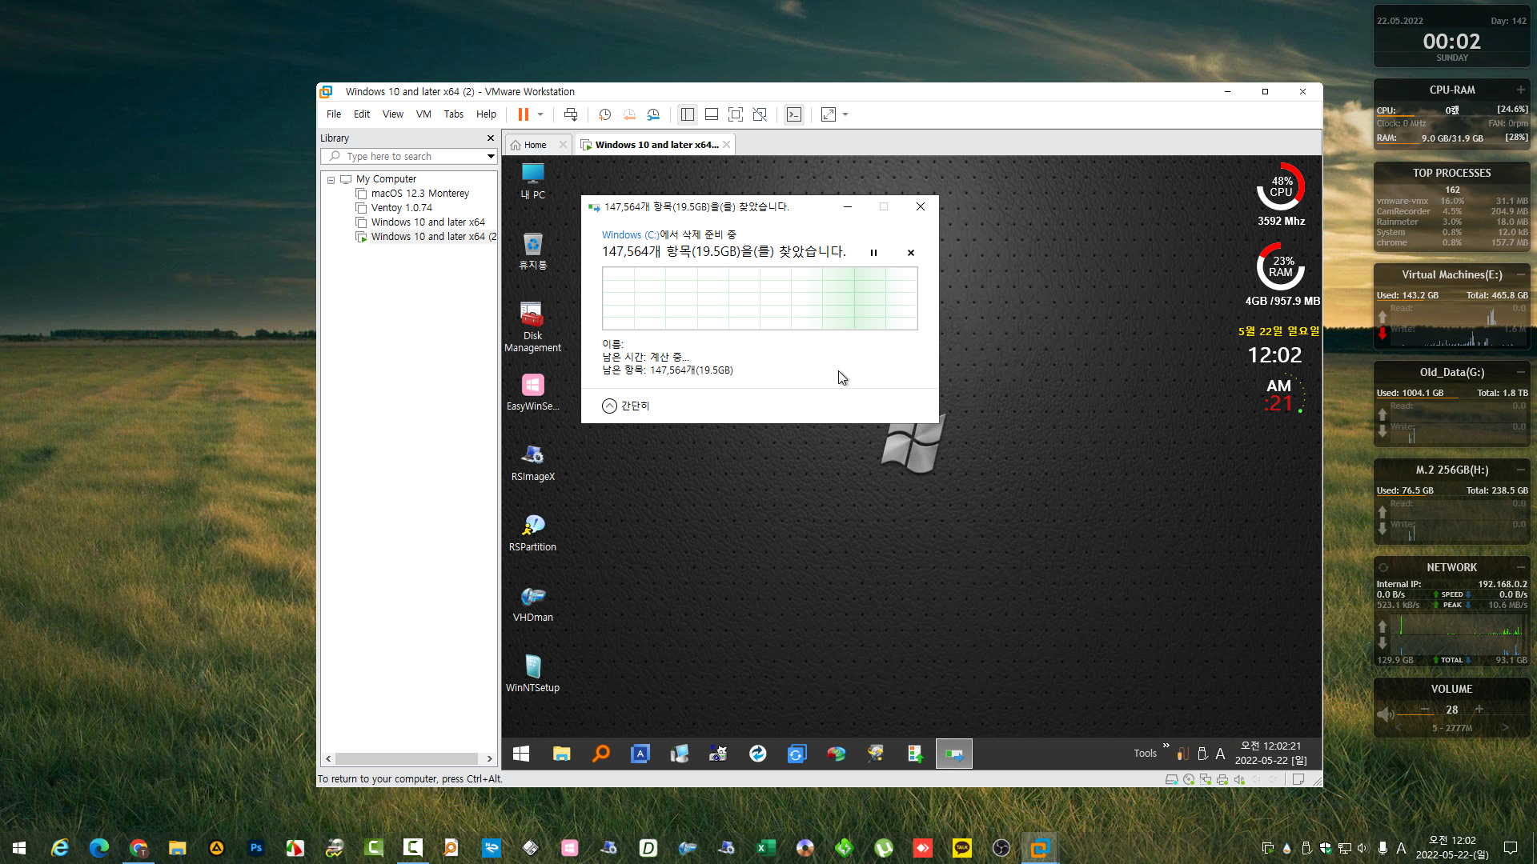The width and height of the screenshot is (1537, 864).
Task: Open the power options dropdown next to pause
Action: 540,114
